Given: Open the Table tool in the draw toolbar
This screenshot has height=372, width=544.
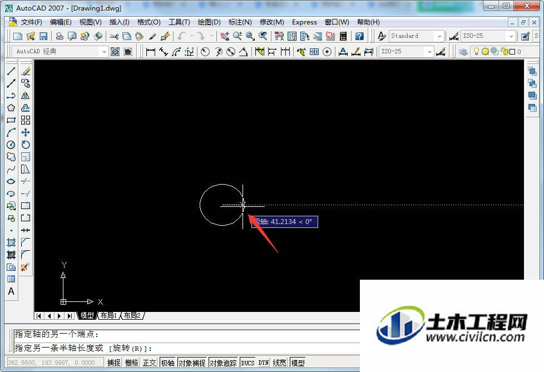Looking at the screenshot, I should click(x=11, y=279).
